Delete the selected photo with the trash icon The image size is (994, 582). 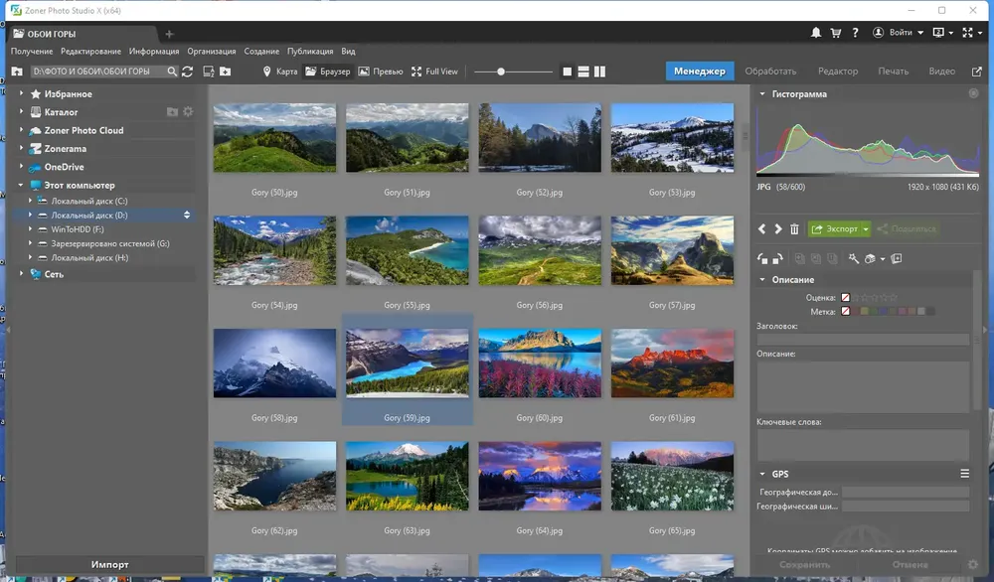(x=794, y=228)
